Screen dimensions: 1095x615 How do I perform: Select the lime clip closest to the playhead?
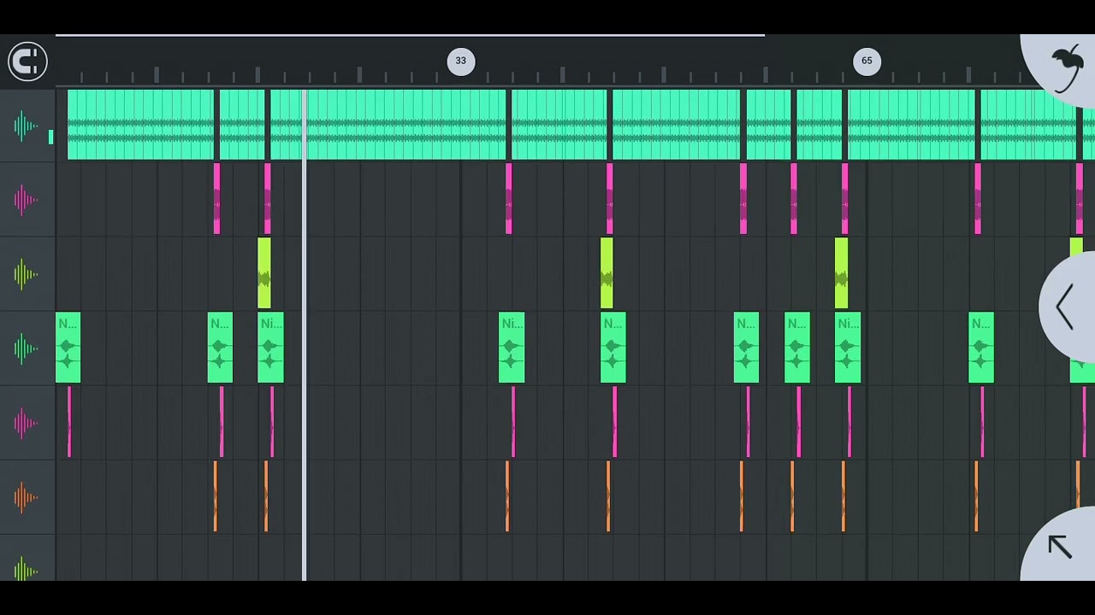[264, 273]
